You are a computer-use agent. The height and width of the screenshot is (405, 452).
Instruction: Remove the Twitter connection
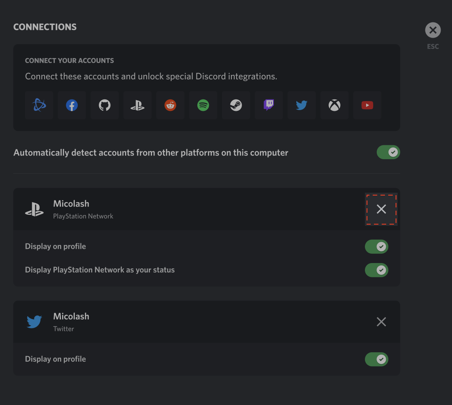pyautogui.click(x=381, y=322)
